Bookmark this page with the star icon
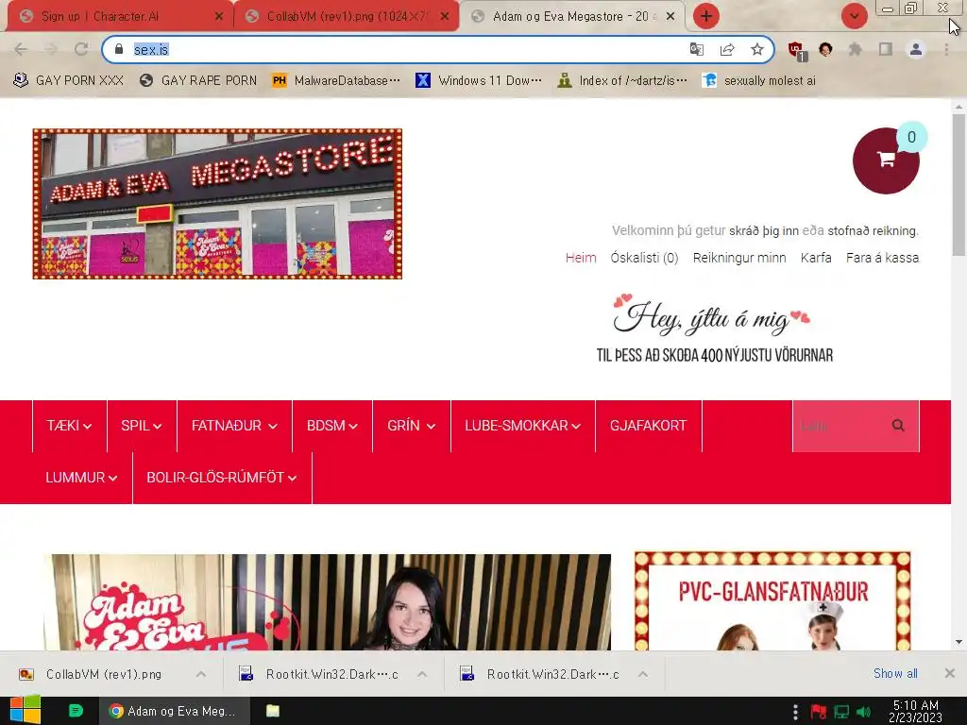This screenshot has width=967, height=725. tap(757, 49)
